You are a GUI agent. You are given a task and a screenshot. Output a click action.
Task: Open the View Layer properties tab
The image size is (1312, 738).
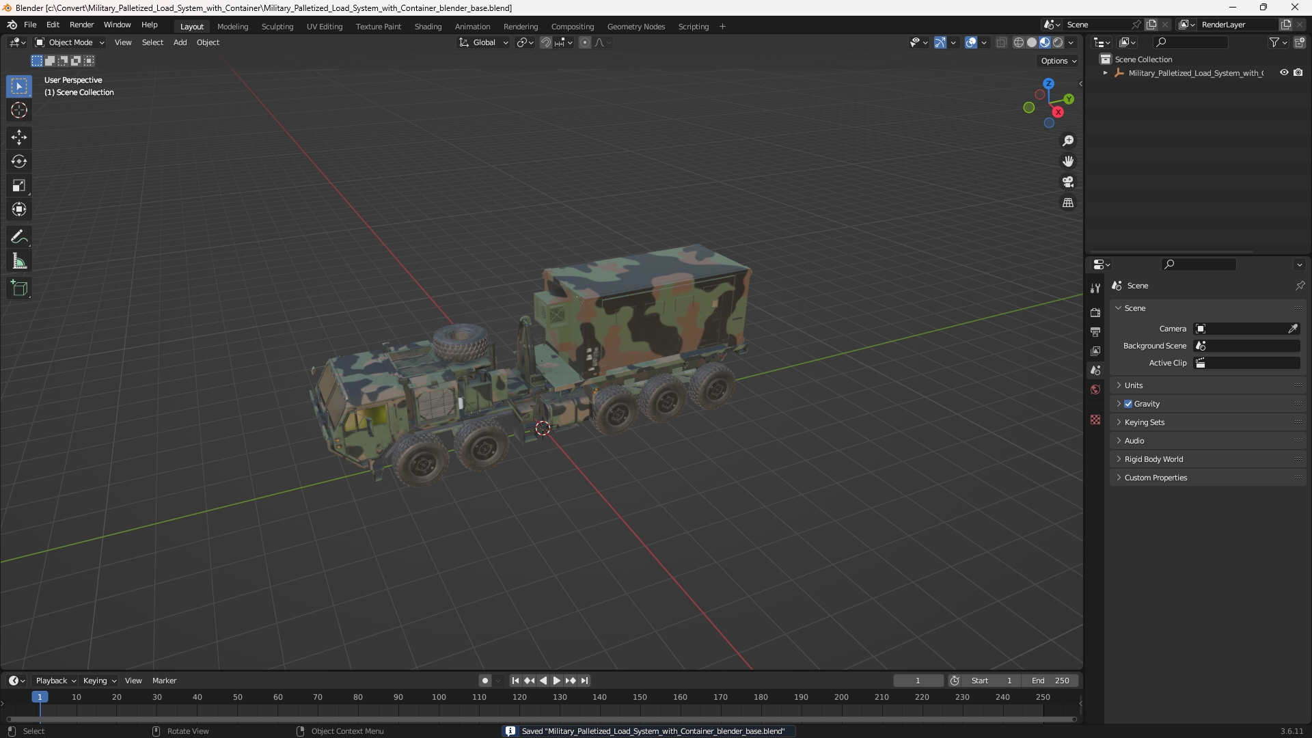pyautogui.click(x=1095, y=351)
